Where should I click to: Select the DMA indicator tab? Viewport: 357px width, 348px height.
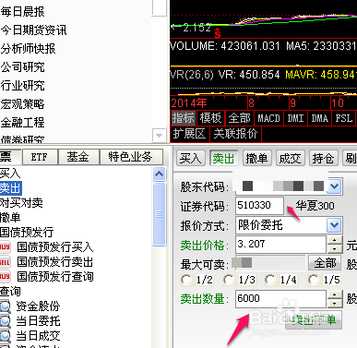click(320, 118)
